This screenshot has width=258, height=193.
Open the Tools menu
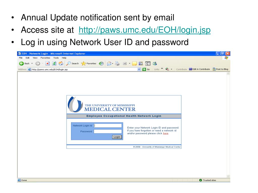pos(56,58)
